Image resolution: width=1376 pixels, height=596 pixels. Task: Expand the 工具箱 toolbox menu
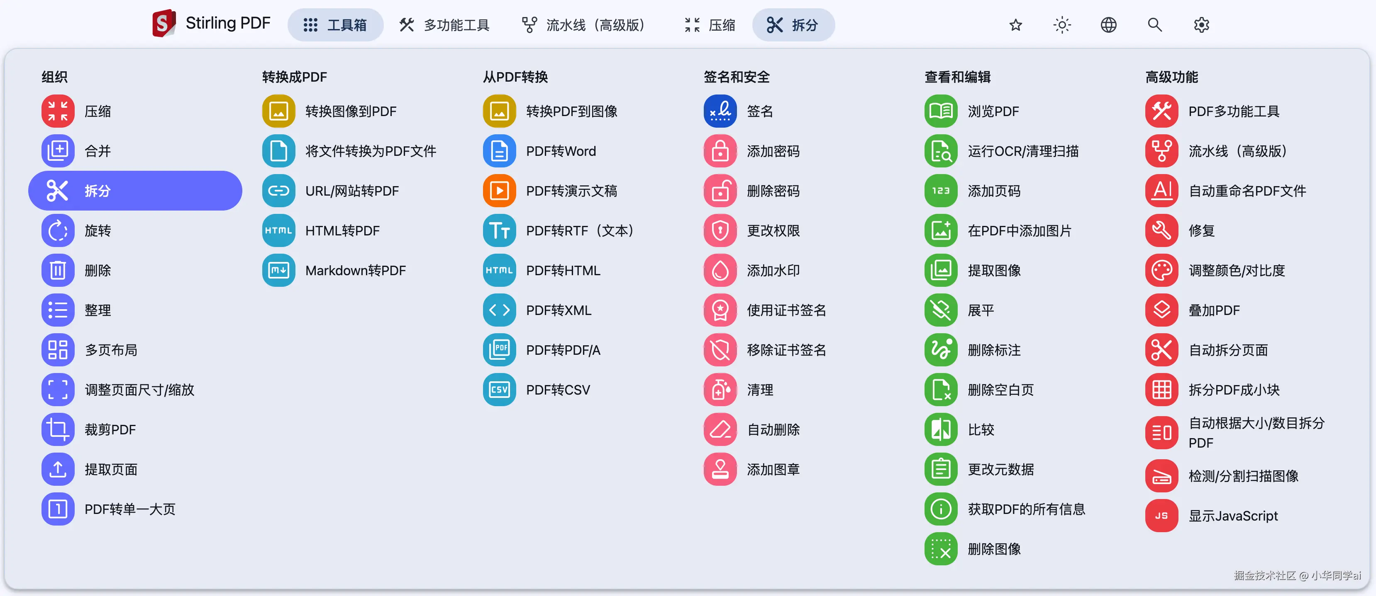335,24
